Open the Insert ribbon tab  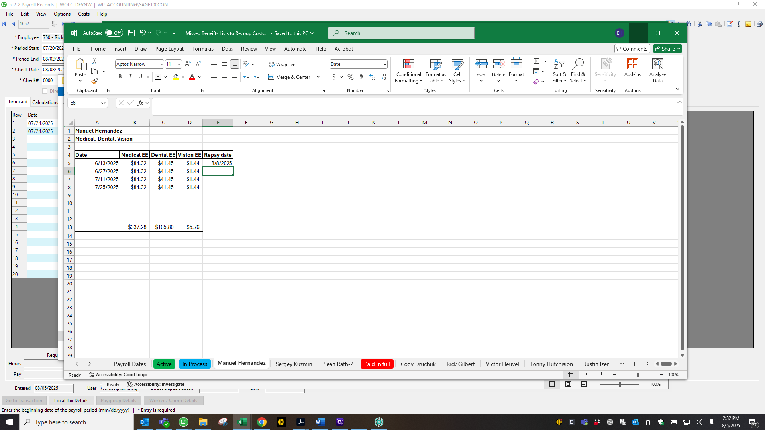[120, 49]
